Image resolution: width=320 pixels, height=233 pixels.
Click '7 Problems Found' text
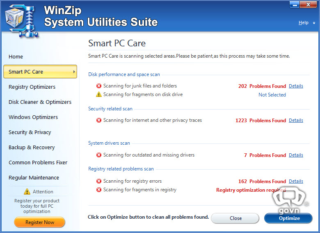point(265,155)
